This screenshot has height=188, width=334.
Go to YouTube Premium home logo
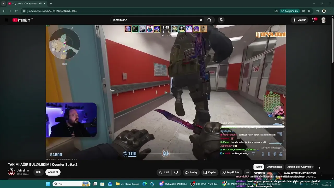(x=21, y=20)
